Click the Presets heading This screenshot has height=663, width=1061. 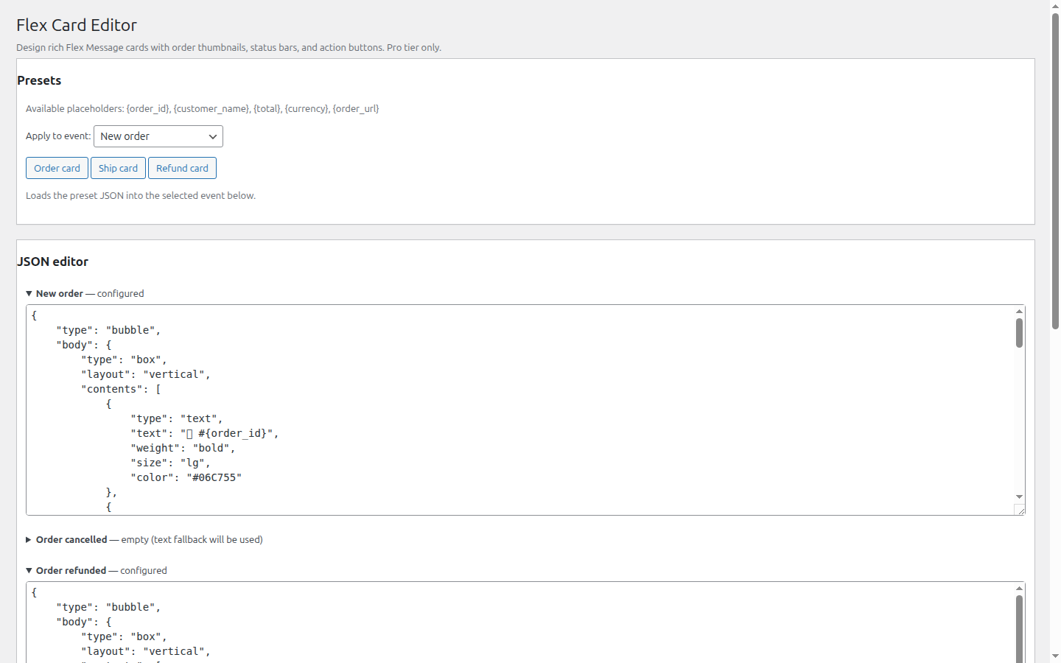[x=39, y=80]
